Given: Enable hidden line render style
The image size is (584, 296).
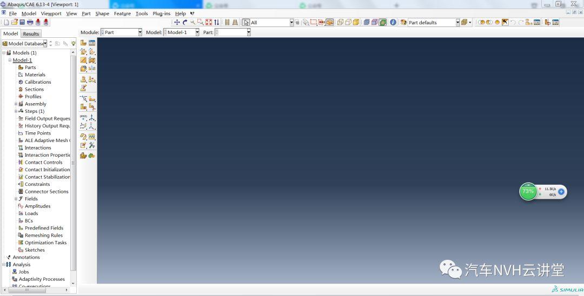Looking at the screenshot, I should [348, 22].
